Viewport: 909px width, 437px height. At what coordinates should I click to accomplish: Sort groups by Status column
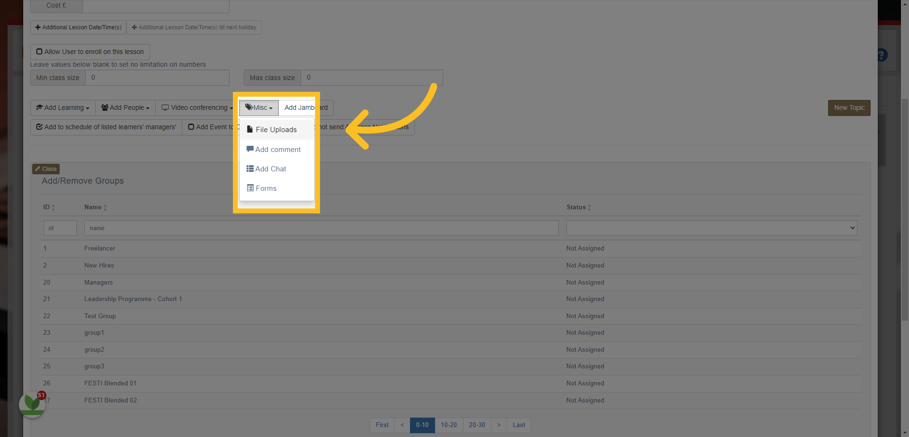click(x=579, y=207)
